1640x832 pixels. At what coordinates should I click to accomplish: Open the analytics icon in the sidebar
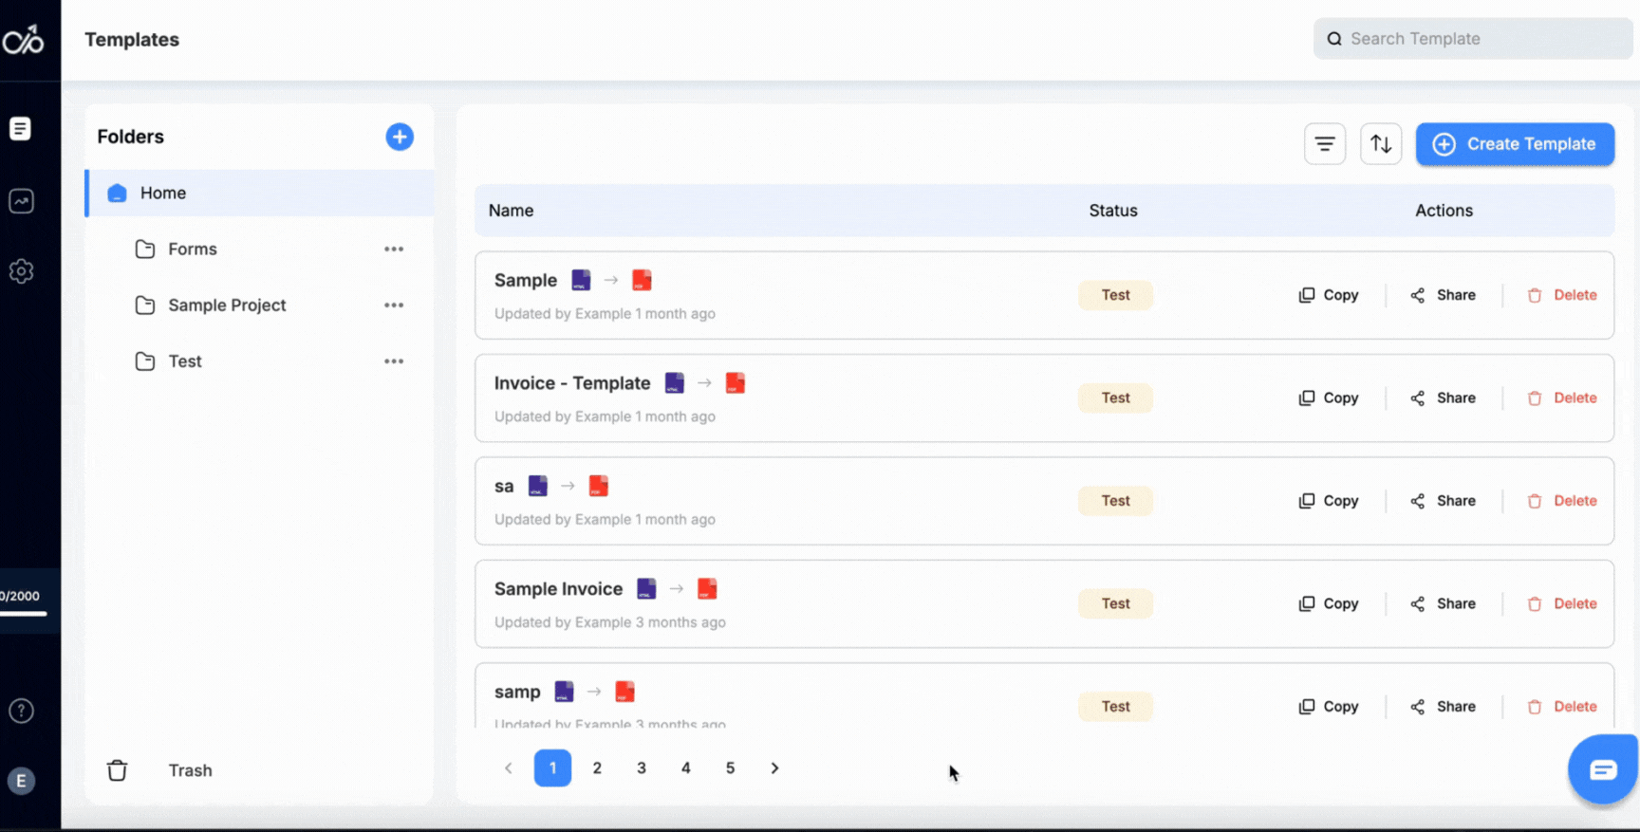(21, 201)
